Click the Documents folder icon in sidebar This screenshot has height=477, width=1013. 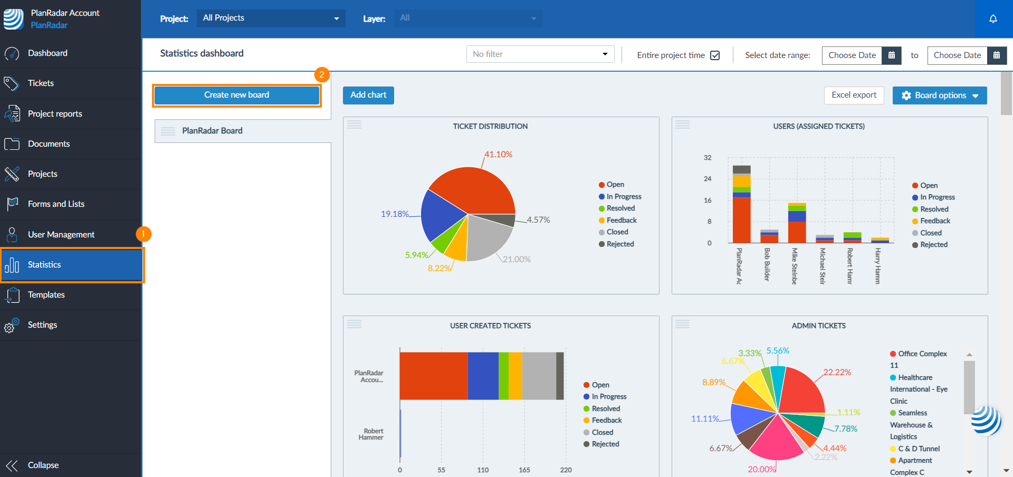pos(12,144)
